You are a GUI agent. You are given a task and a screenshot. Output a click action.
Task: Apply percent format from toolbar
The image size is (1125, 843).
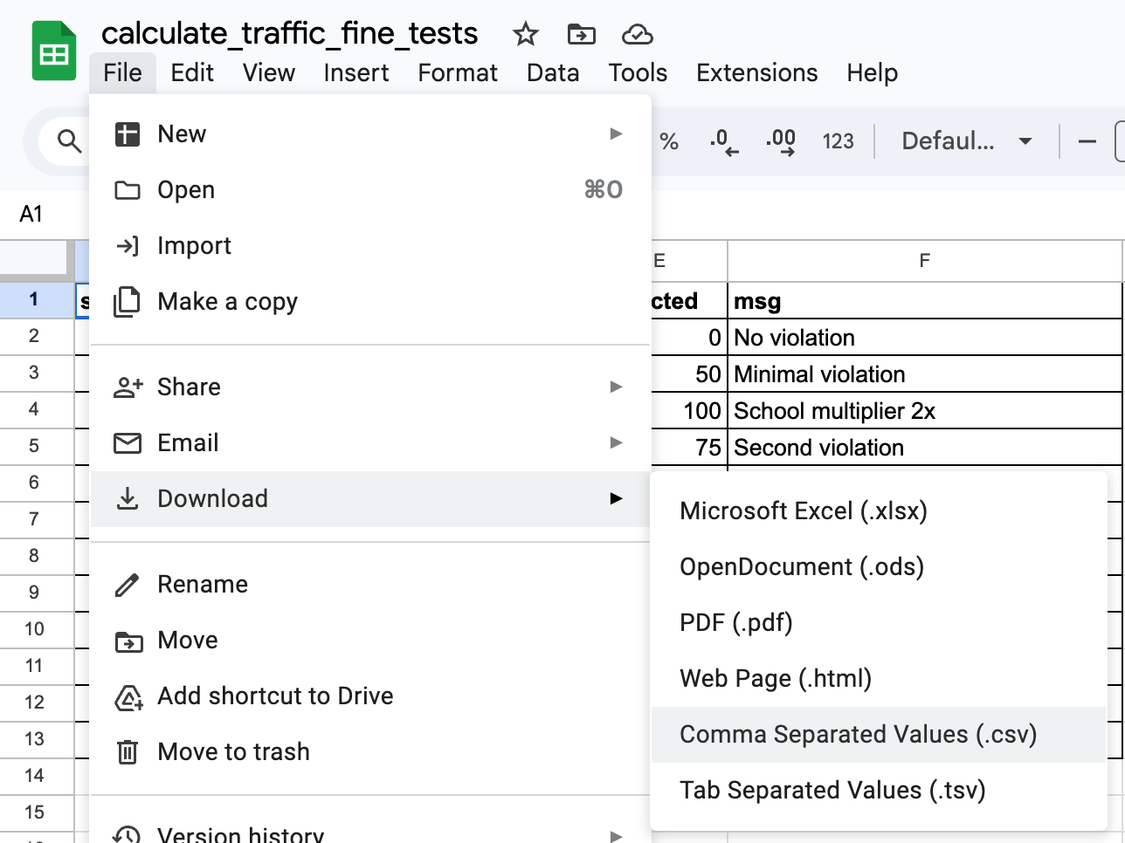coord(669,141)
